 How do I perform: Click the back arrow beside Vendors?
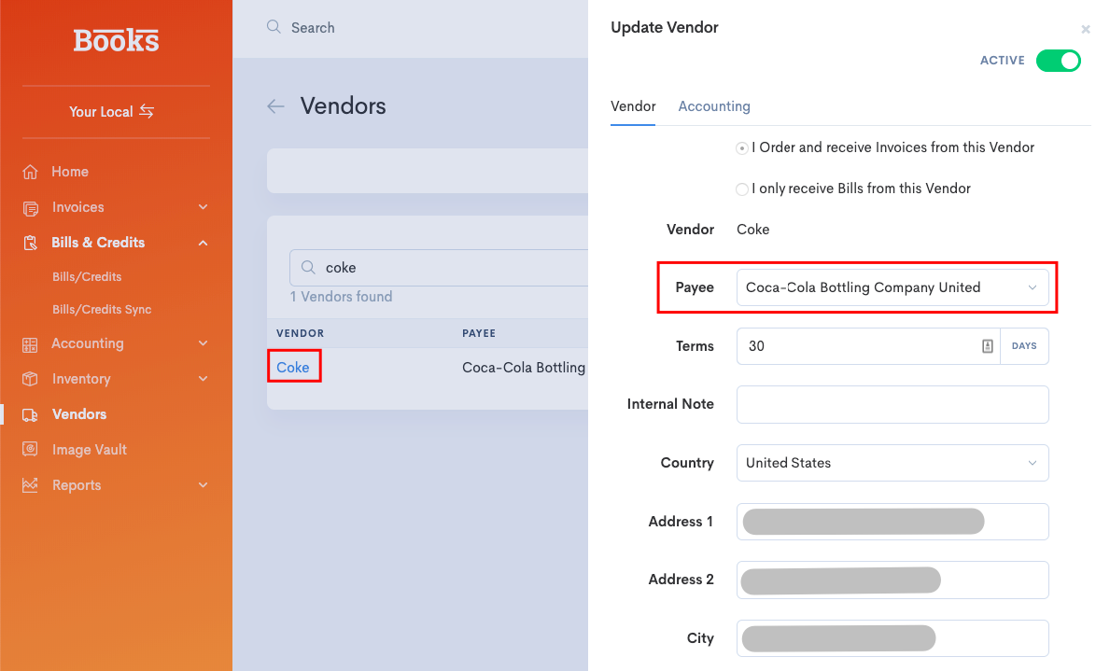coord(275,106)
